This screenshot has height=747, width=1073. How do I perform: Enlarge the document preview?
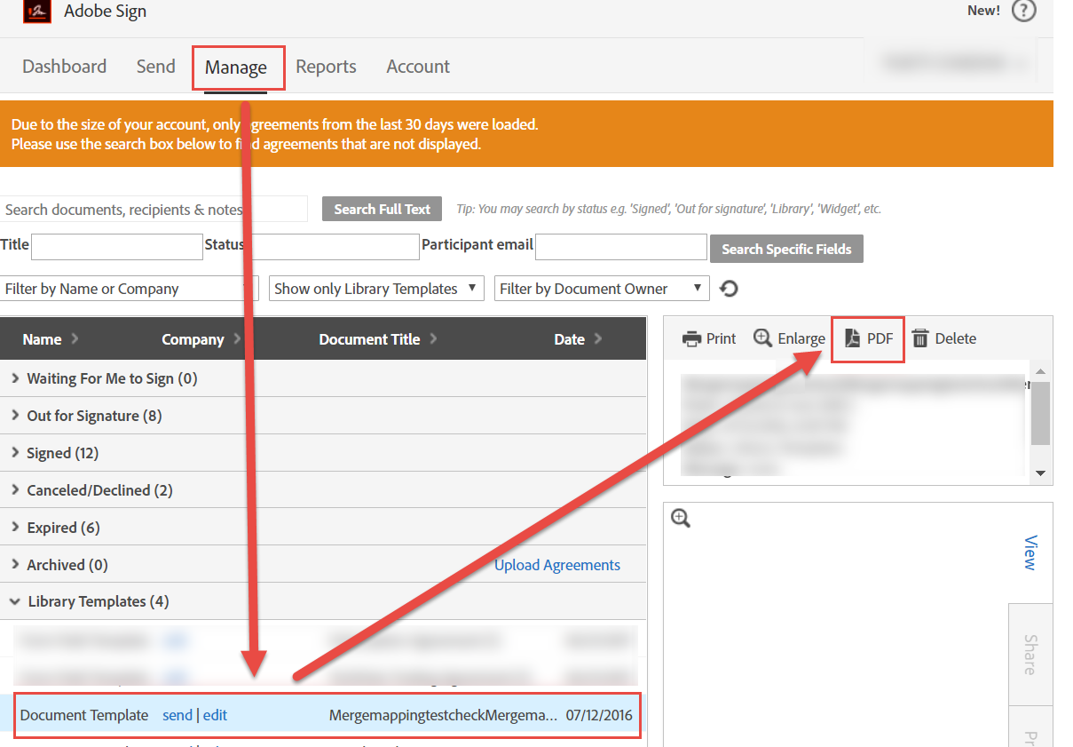pyautogui.click(x=789, y=338)
